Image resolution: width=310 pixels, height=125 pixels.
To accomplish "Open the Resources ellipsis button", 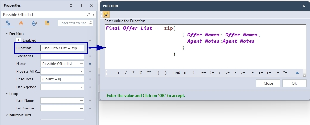I will (x=81, y=79).
